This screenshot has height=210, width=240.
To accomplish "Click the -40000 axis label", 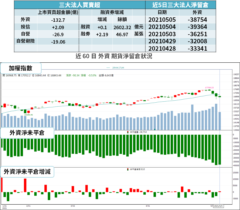I will [x=236, y=166].
